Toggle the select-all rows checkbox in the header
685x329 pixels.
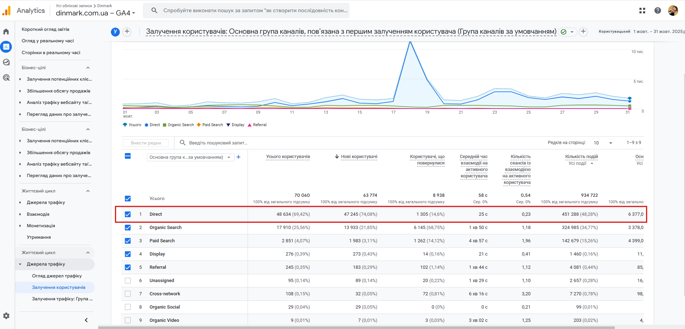click(128, 156)
